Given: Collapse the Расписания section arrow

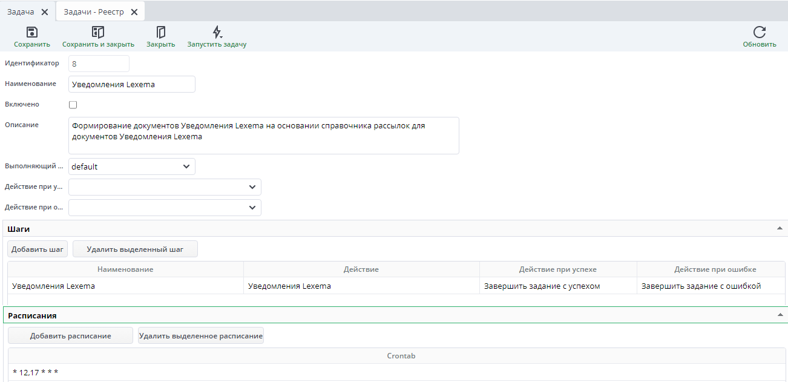Looking at the screenshot, I should [x=780, y=315].
